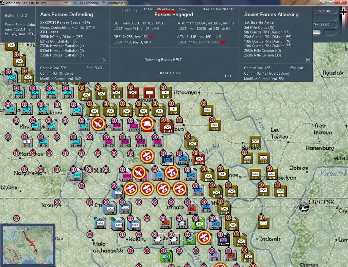Click the cyan 6=24 infantry counter
The width and height of the screenshot is (348, 267).
[x=27, y=110]
